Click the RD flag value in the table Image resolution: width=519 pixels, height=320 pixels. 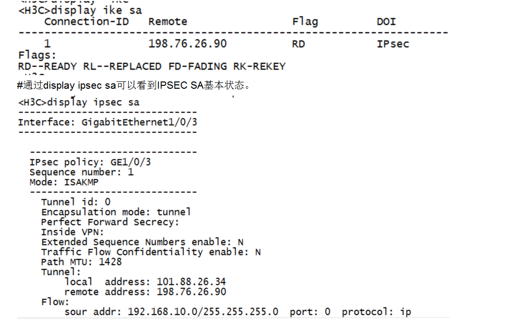(x=298, y=44)
